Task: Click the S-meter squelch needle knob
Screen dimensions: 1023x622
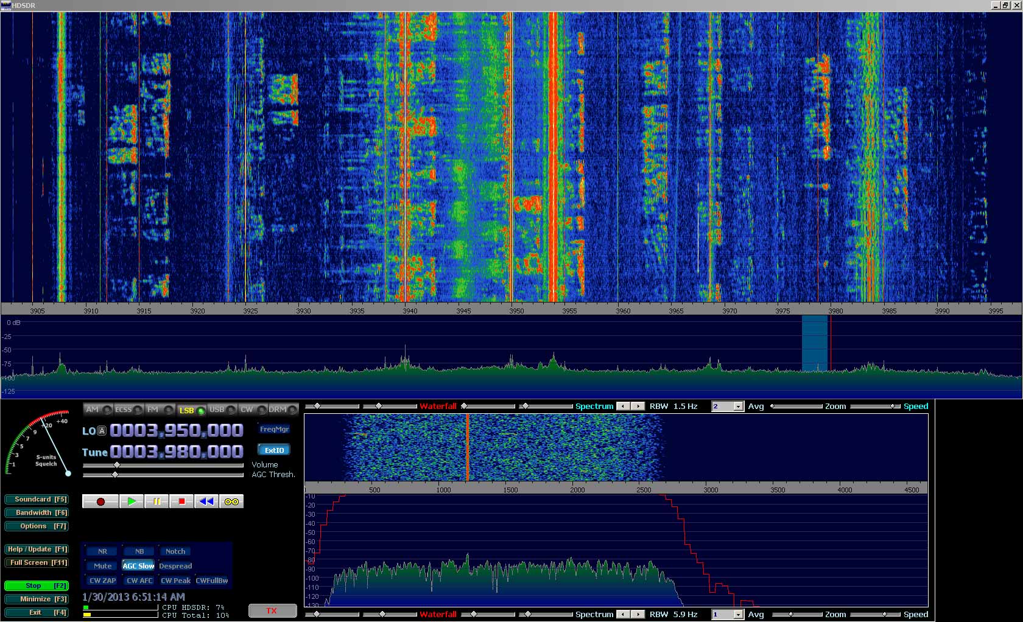Action: click(x=68, y=473)
